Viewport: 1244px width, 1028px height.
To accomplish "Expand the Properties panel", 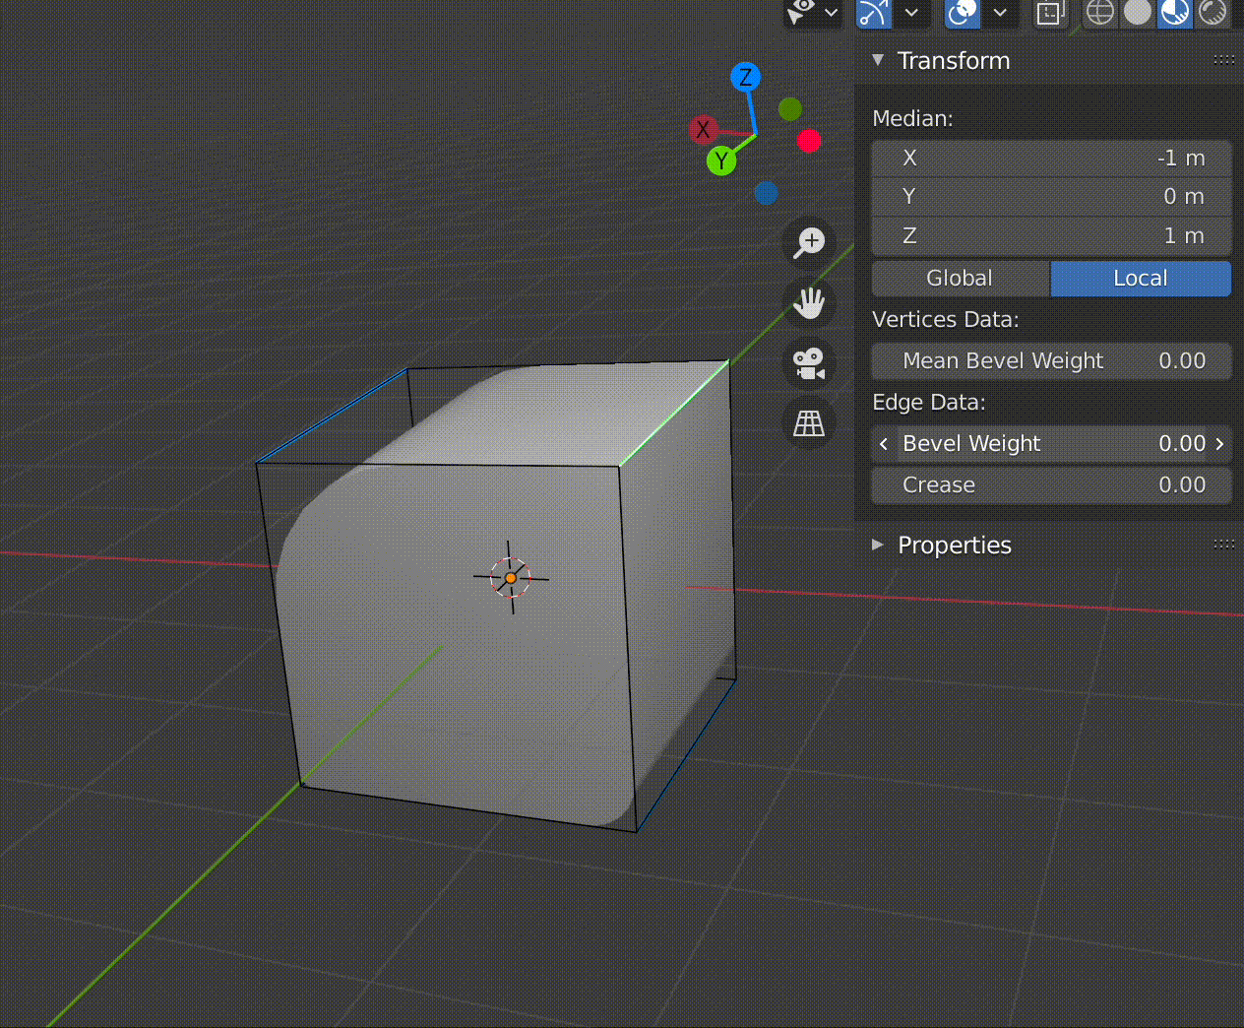I will pyautogui.click(x=954, y=545).
